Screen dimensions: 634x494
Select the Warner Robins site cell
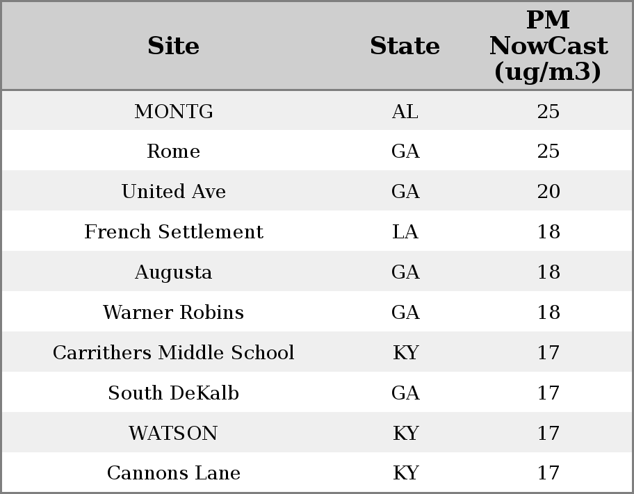tap(174, 312)
